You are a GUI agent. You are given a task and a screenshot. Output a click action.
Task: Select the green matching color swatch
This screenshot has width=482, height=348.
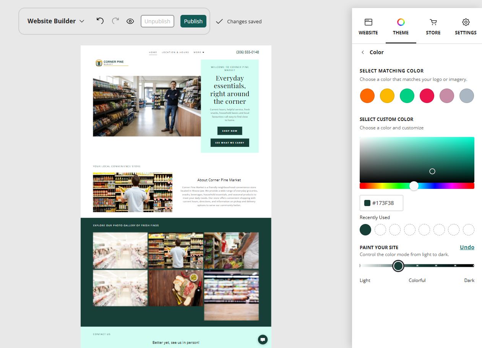(x=407, y=96)
